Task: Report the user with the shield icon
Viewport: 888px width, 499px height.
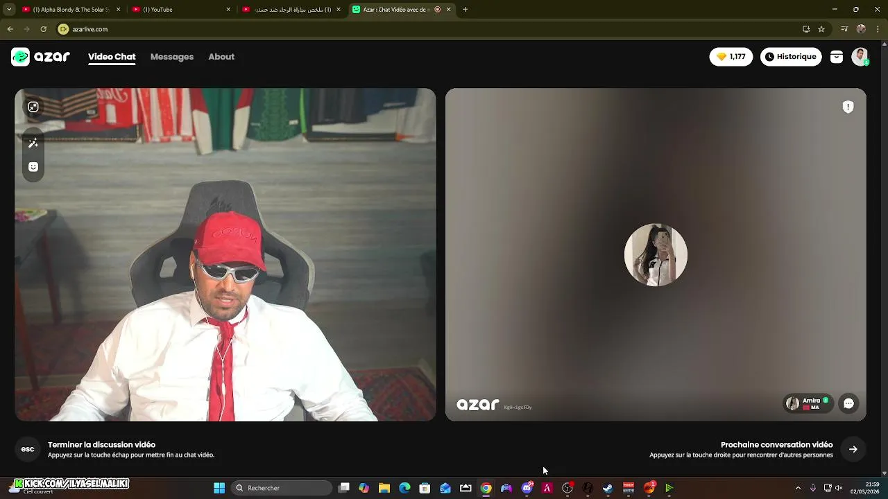Action: point(848,107)
